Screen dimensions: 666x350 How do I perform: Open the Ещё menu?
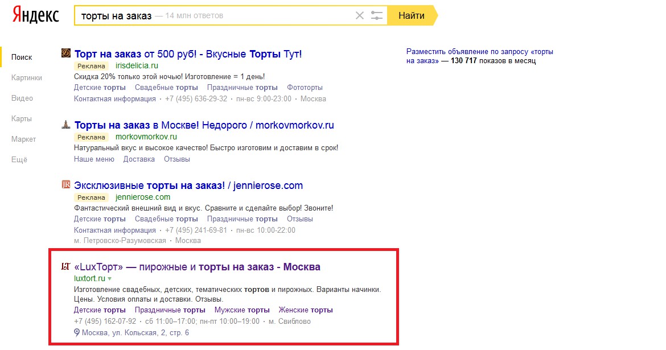tap(19, 159)
